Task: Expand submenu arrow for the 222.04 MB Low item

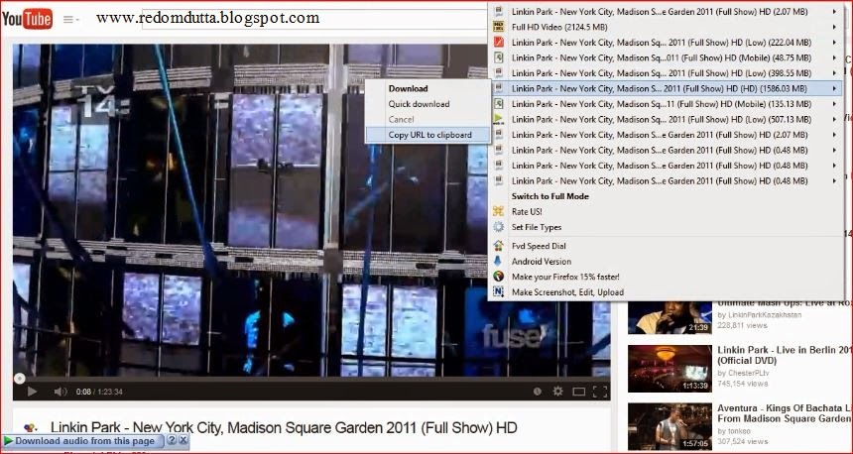Action: click(x=834, y=42)
